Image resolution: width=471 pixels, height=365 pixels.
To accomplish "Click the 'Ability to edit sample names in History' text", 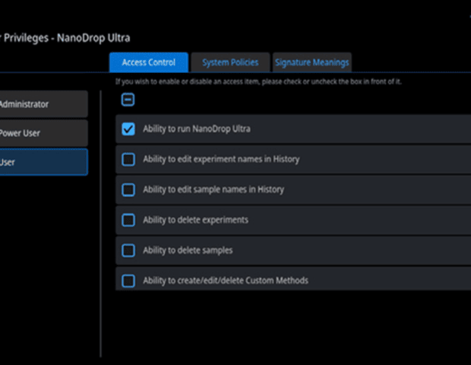I will point(213,189).
